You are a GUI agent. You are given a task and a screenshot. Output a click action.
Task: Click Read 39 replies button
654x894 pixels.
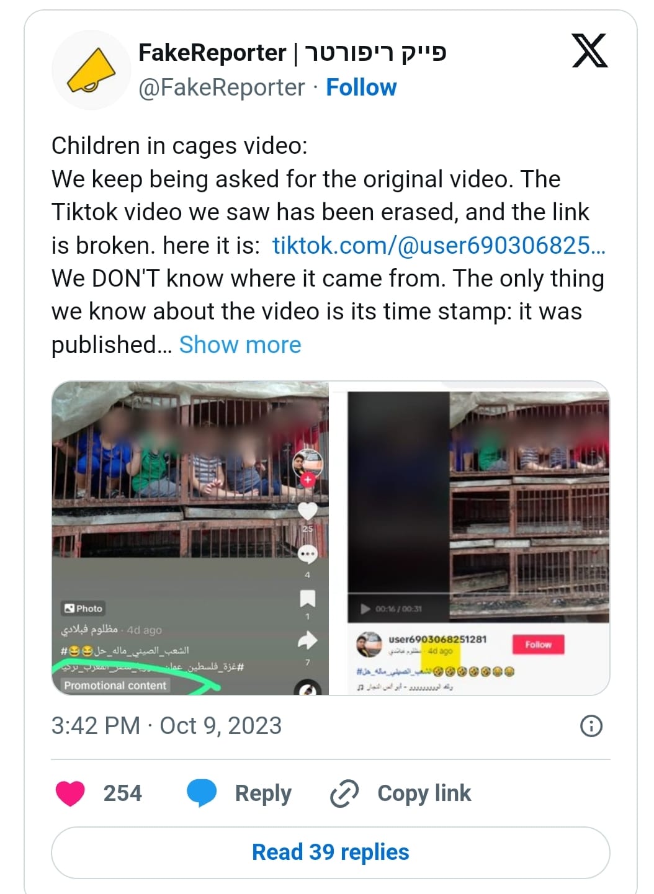(x=331, y=852)
